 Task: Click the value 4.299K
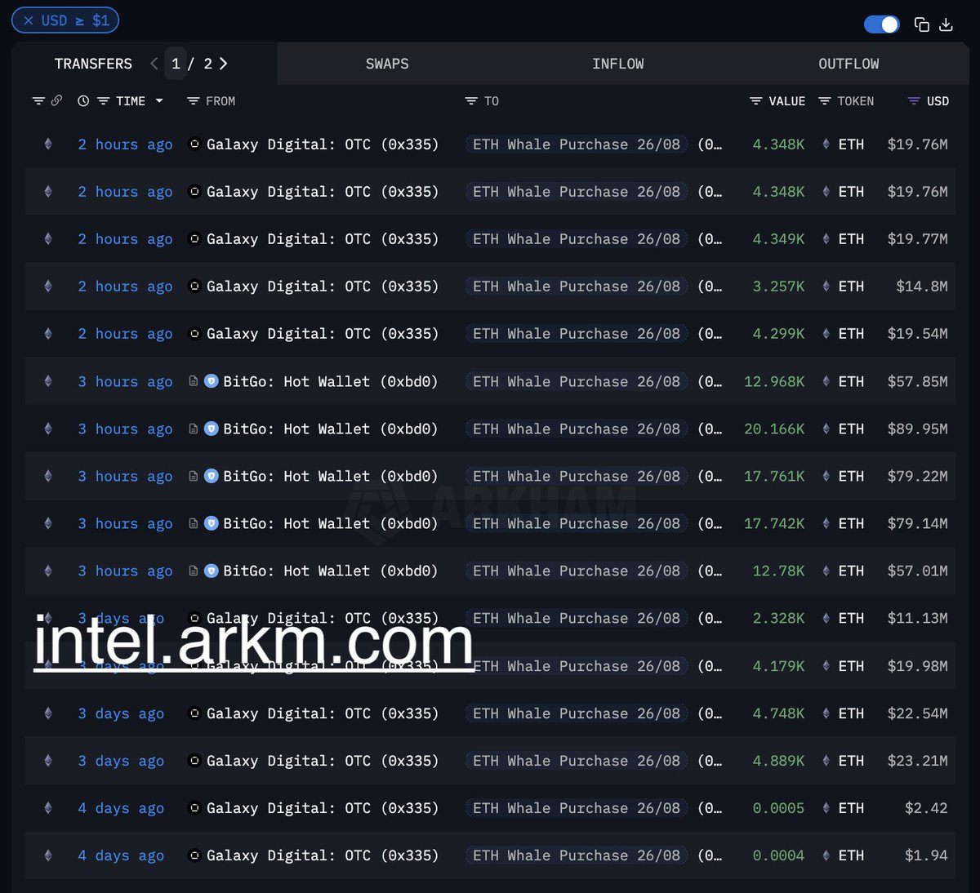point(778,334)
